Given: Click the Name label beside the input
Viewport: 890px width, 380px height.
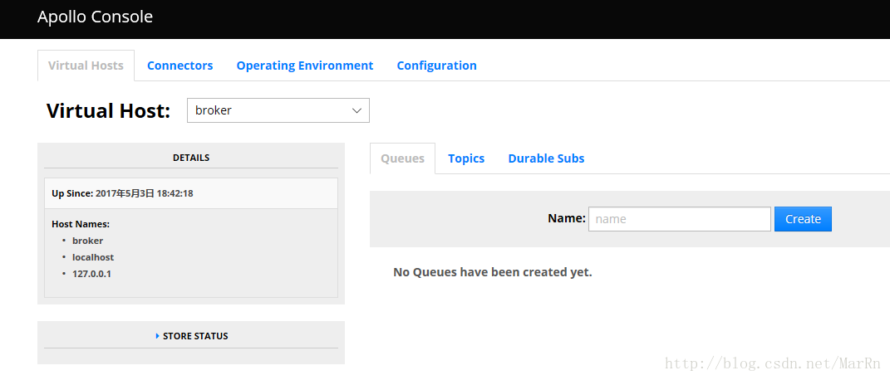Looking at the screenshot, I should point(567,218).
